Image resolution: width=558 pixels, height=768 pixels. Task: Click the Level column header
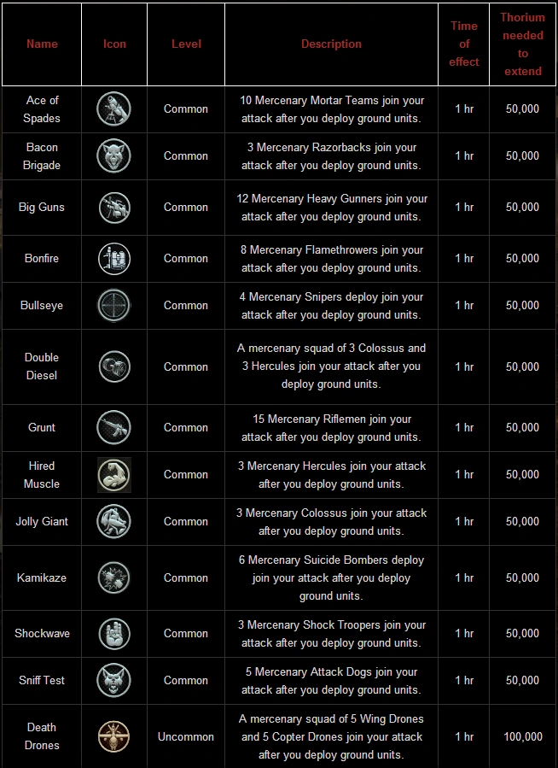click(186, 44)
